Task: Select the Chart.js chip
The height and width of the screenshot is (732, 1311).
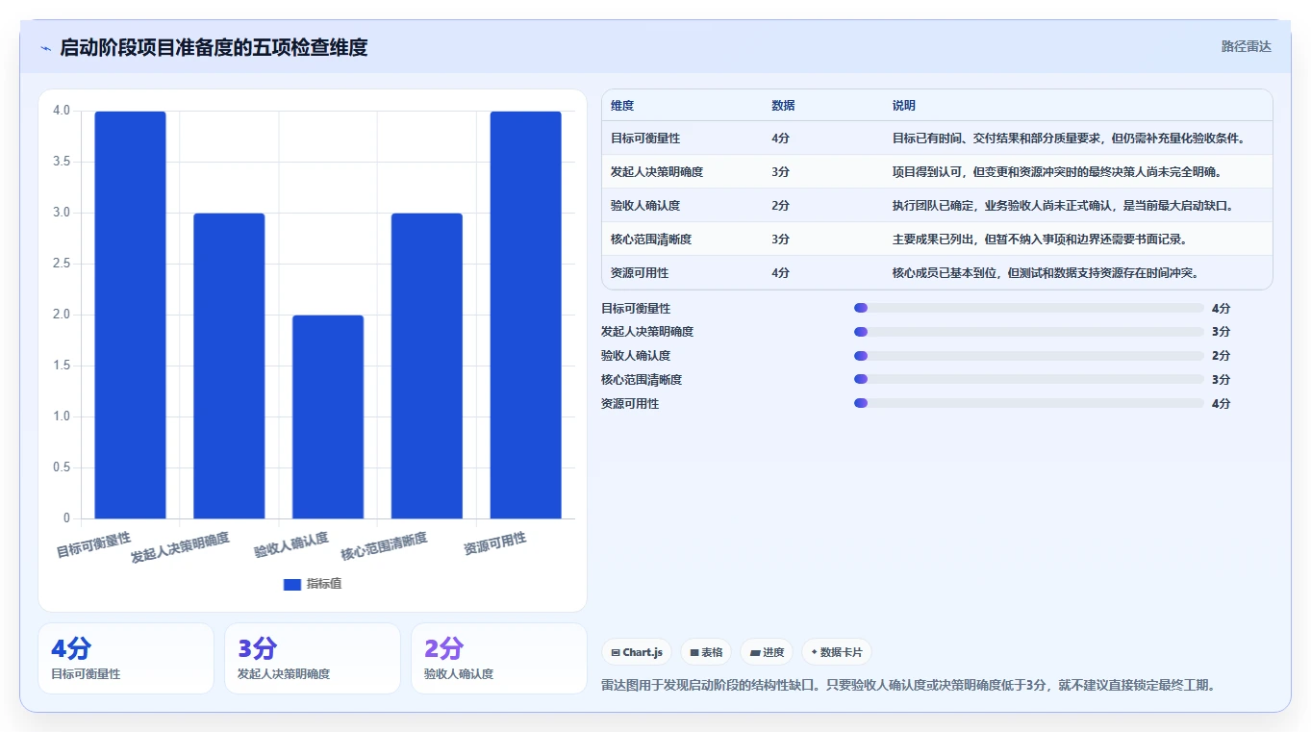Action: point(637,652)
